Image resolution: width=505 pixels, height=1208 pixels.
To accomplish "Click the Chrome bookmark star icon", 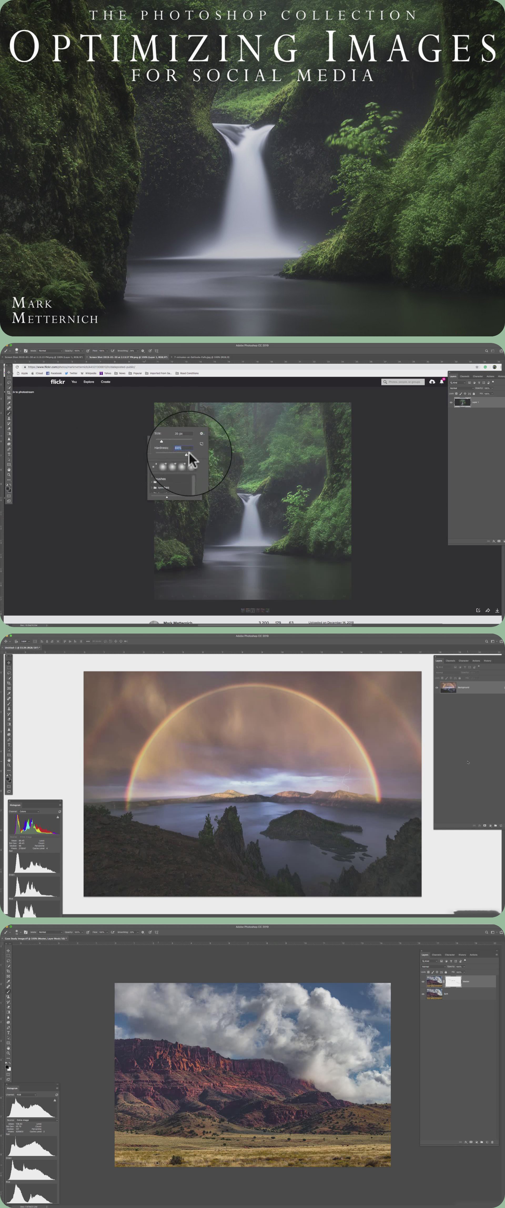I will [x=477, y=367].
